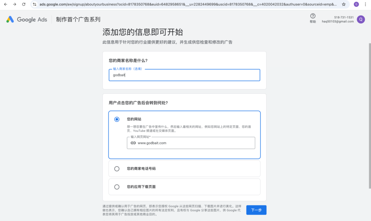Open the 帮助 help icon
The image size is (371, 221).
[x=313, y=16]
